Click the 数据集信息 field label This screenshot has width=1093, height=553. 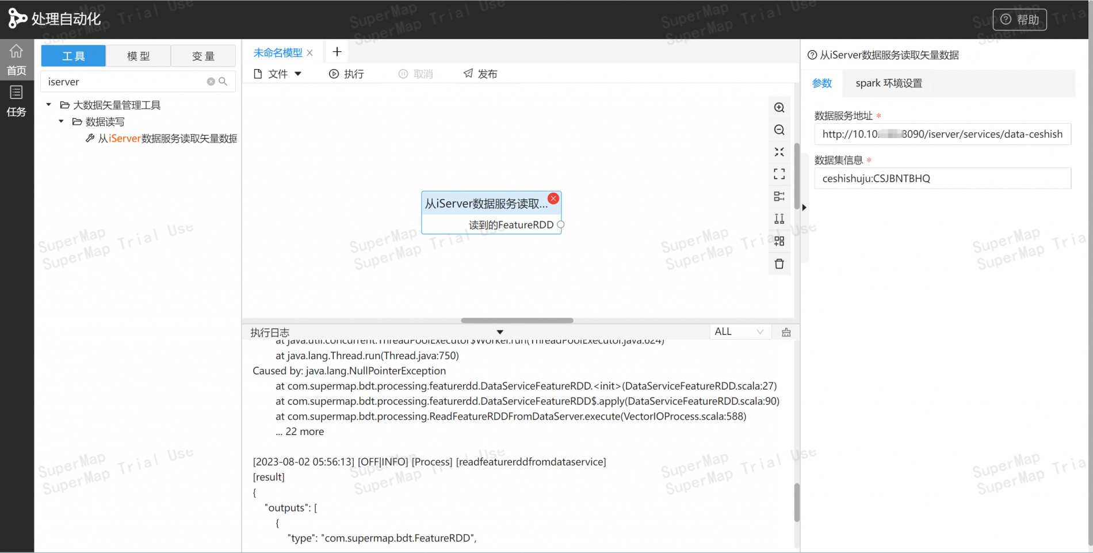(839, 160)
